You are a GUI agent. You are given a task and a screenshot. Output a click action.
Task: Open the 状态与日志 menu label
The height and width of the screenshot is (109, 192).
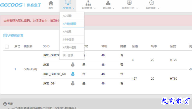(128, 8)
